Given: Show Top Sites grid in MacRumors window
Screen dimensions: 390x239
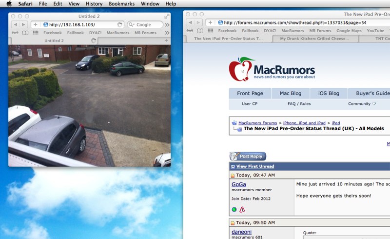Looking at the screenshot, I should 211,31.
